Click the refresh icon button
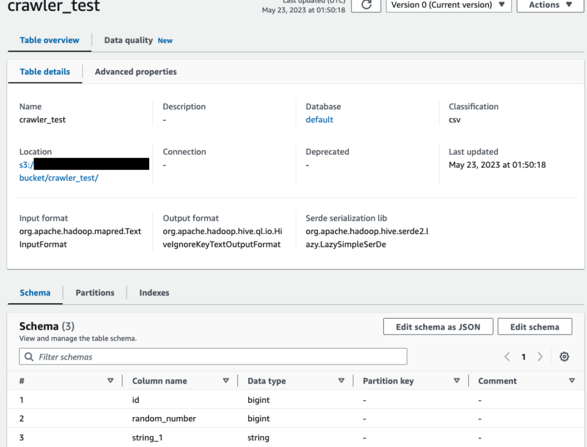Screen dimensions: 587x447 (366, 5)
